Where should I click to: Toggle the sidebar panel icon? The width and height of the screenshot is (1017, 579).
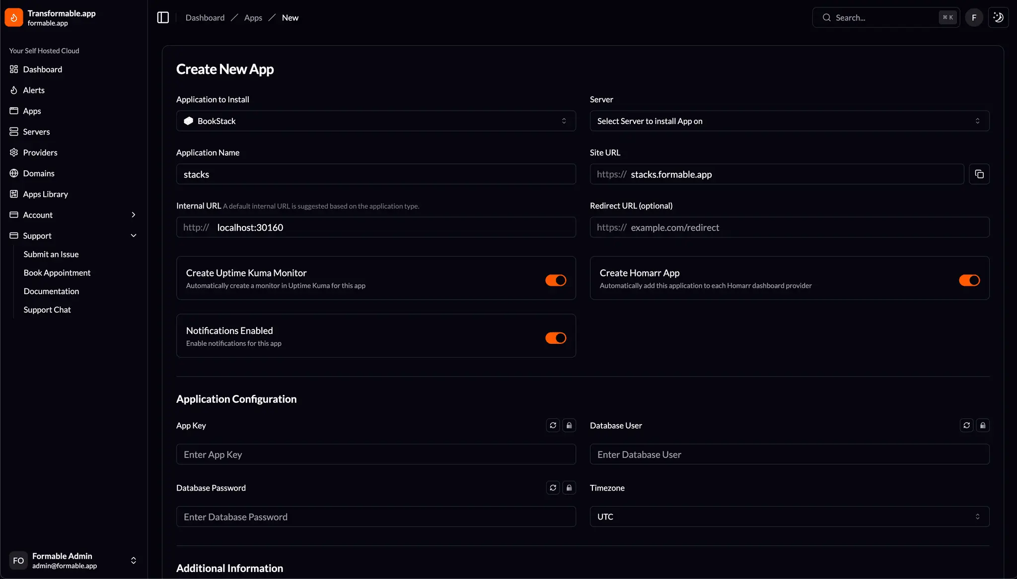163,17
